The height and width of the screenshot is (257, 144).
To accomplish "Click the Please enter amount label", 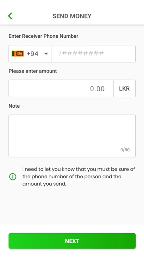I will pos(33,71).
